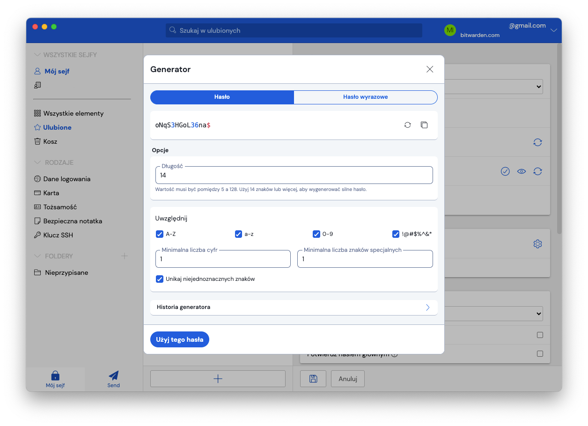This screenshot has height=426, width=588.
Task: Click the Anuluj button
Action: [347, 379]
